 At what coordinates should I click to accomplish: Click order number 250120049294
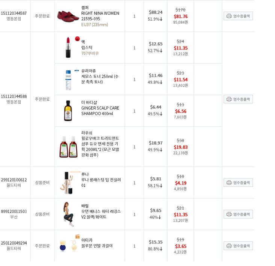[x=14, y=243]
